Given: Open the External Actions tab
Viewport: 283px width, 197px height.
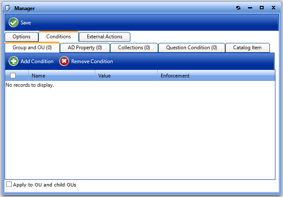Looking at the screenshot, I should (x=105, y=37).
